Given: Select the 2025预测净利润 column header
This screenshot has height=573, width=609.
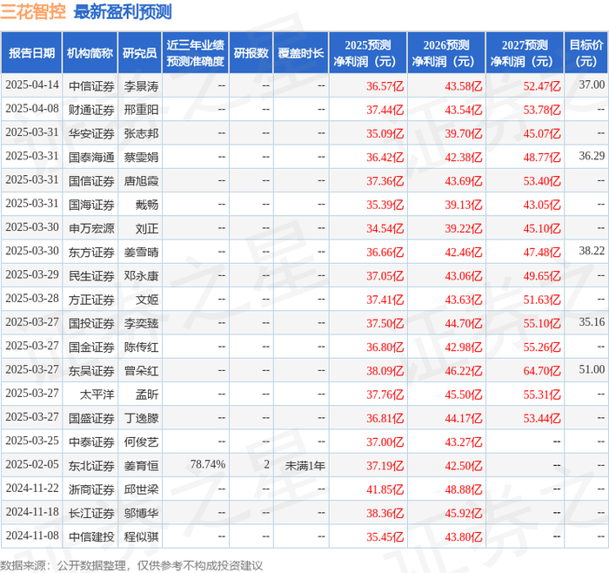Looking at the screenshot, I should pos(368,53).
